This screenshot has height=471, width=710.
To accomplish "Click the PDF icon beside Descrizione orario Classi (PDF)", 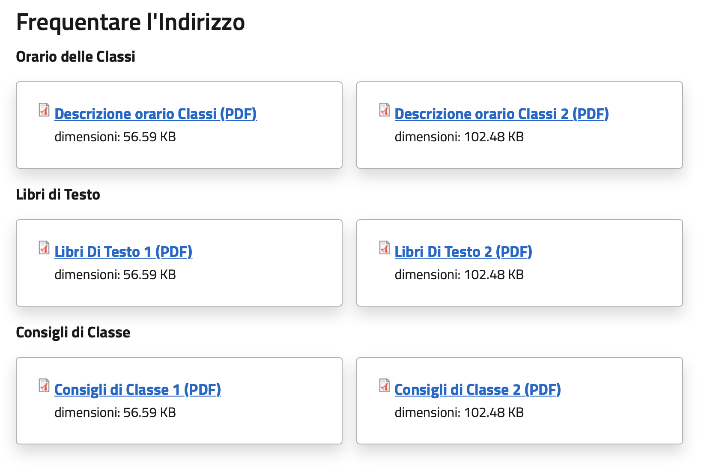I will (44, 110).
